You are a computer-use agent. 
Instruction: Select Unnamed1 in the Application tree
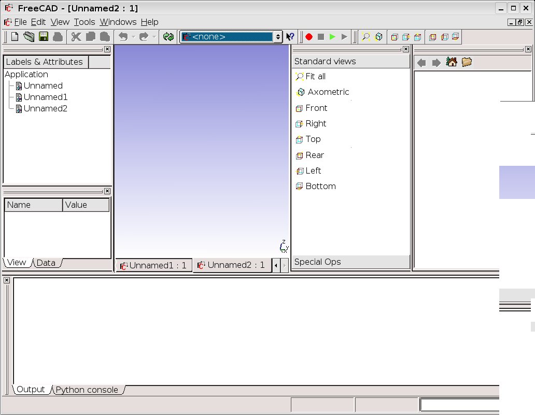[45, 97]
